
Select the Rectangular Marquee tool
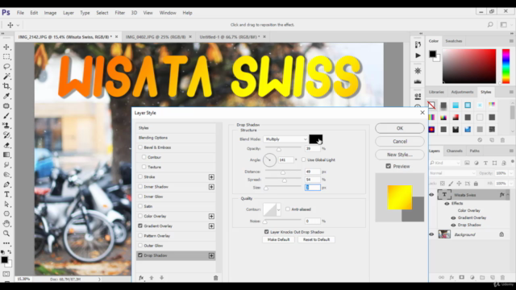tap(6, 57)
